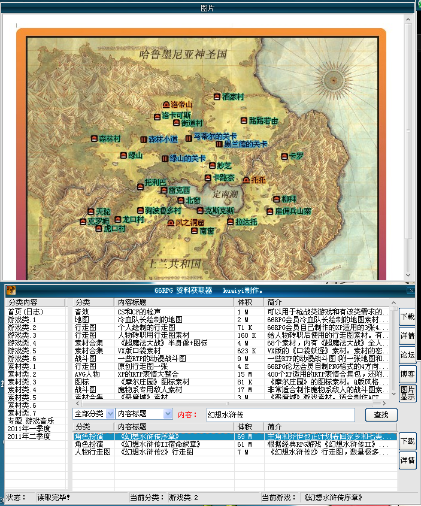Click the 分类内容 sidebar column header
Image resolution: width=421 pixels, height=506 pixels.
(35, 302)
